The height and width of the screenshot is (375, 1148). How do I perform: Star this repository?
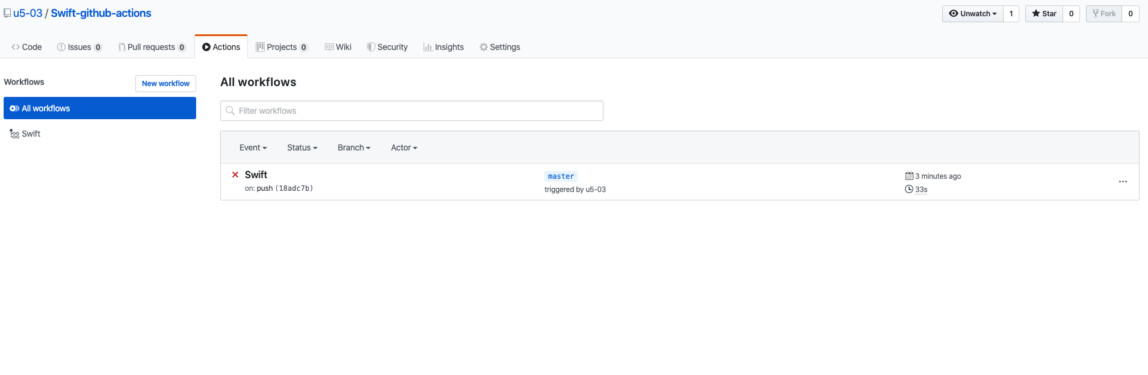1044,14
